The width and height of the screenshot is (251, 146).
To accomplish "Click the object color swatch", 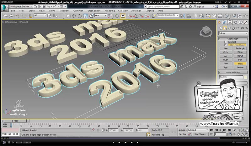I will click(x=245, y=77).
